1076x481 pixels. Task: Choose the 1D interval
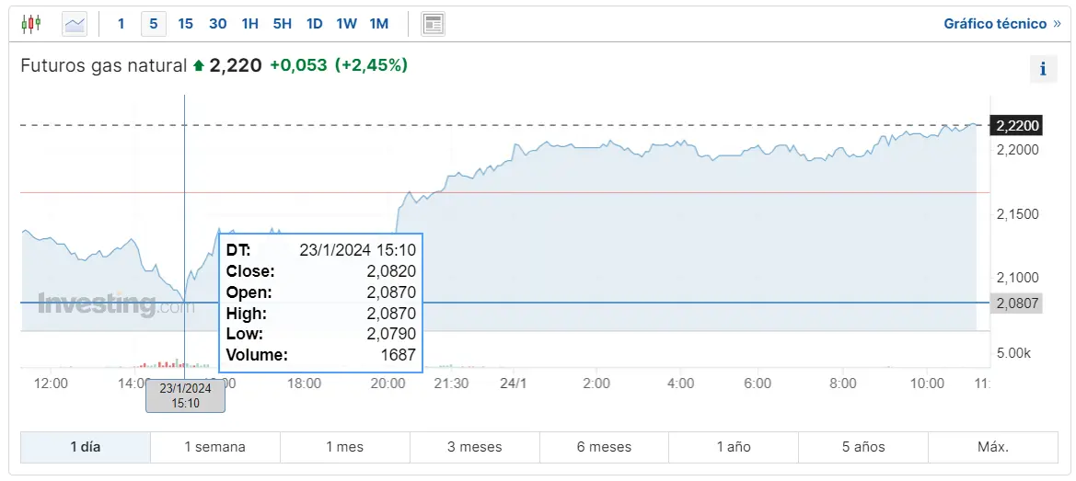pos(314,24)
